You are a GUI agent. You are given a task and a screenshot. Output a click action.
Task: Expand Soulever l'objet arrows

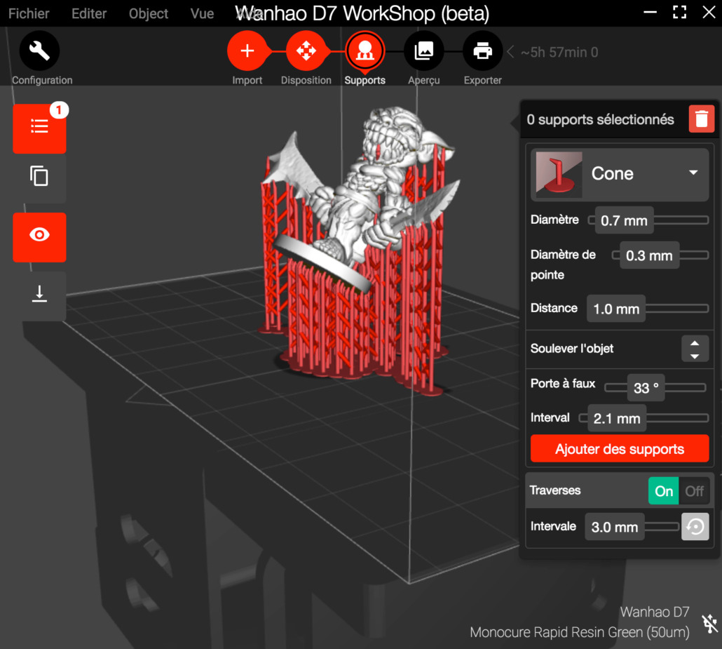point(695,349)
